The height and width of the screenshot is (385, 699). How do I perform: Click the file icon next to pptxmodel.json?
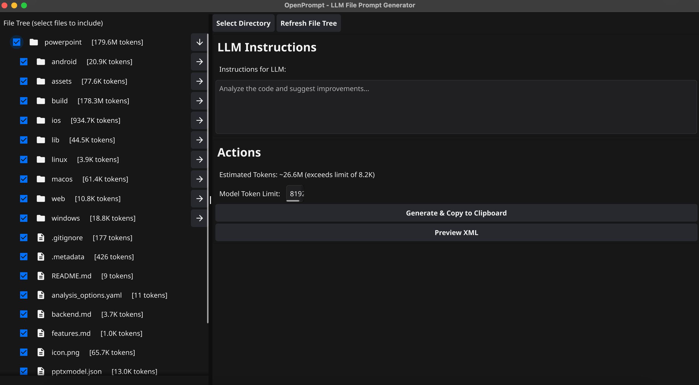41,371
